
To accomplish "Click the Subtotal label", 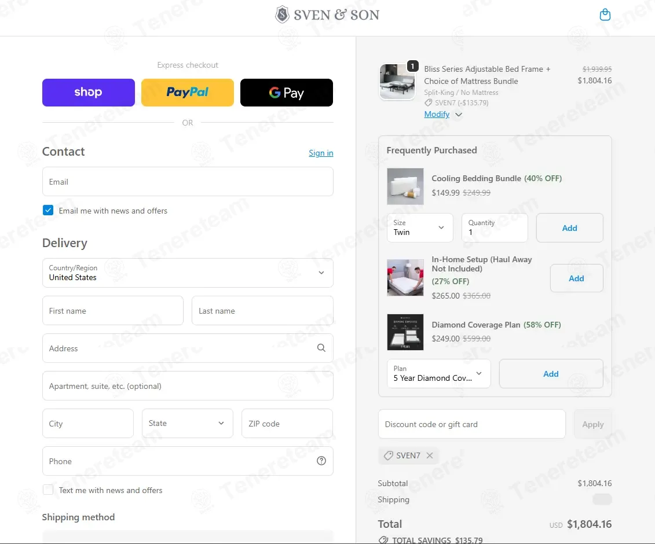I will tap(393, 483).
